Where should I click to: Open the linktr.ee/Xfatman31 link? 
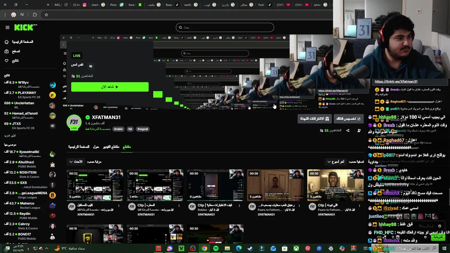[396, 82]
